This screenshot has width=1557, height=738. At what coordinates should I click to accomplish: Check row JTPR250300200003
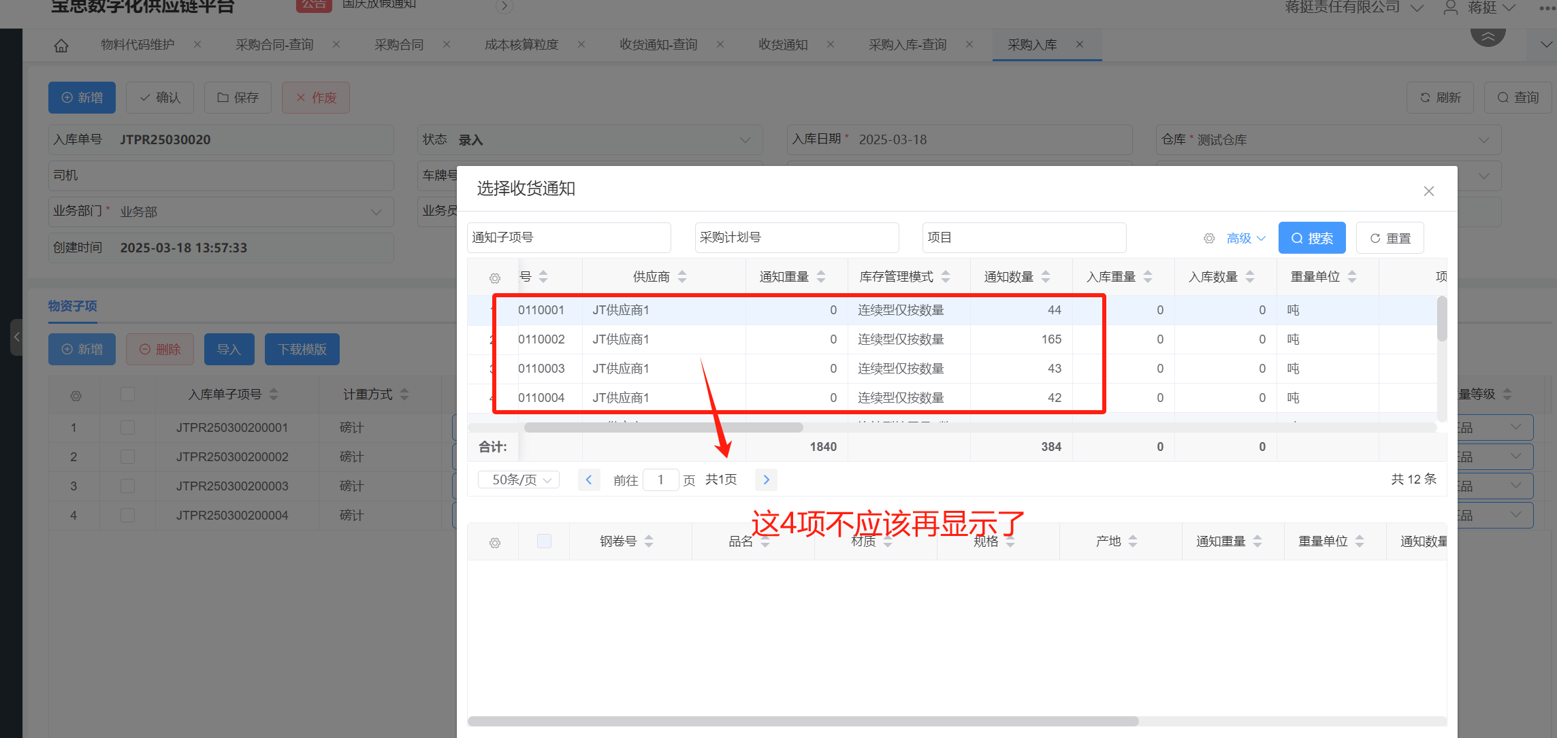pos(127,486)
